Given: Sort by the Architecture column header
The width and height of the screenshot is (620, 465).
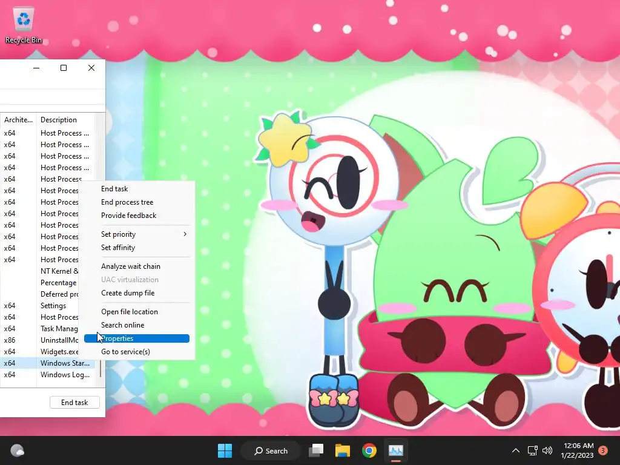Looking at the screenshot, I should coord(18,119).
